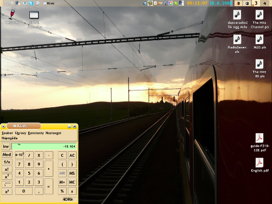This screenshot has height=204, width=272.
Task: Open the KCalc window menu arrow
Action: click(3, 126)
